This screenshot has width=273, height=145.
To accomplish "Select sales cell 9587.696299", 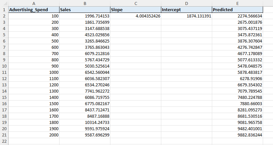I will pos(85,135).
